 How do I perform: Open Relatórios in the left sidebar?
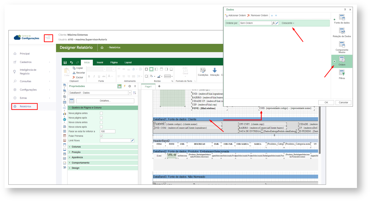25,106
